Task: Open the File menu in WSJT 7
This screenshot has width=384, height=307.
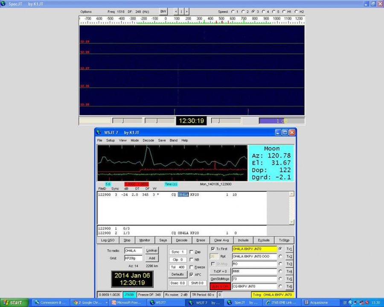Action: pos(100,140)
